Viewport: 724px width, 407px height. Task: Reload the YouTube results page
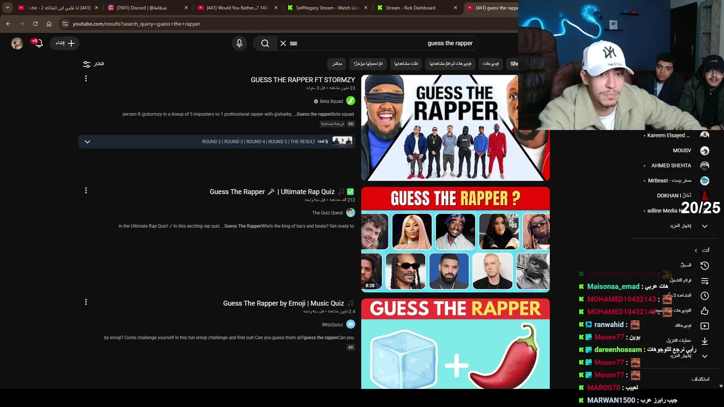tap(35, 24)
